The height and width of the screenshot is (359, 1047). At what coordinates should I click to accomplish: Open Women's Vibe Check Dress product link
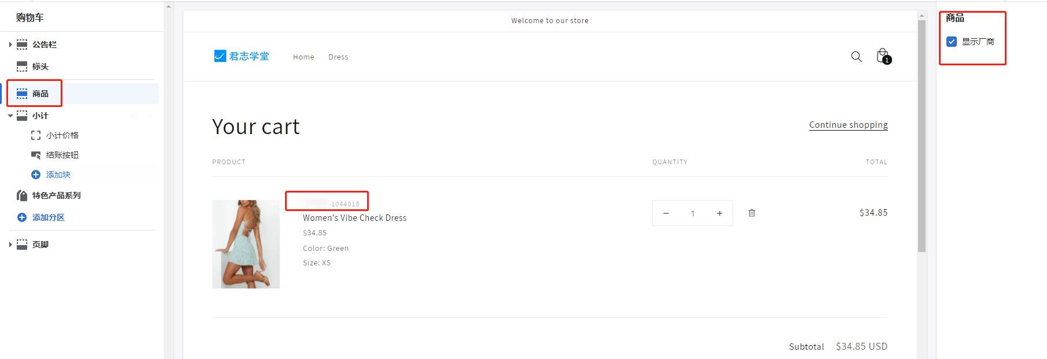pos(354,218)
